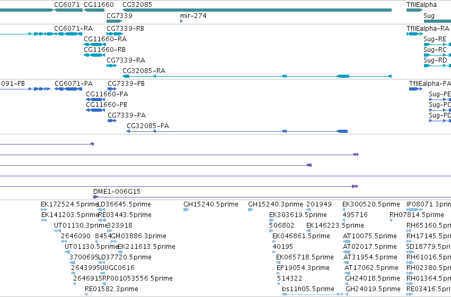The width and height of the screenshot is (451, 297).
Task: Open the 40195 EST label
Action: coord(283,247)
